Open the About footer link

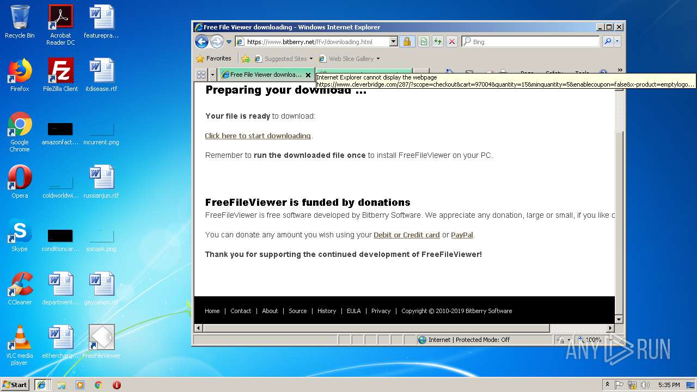pos(270,311)
